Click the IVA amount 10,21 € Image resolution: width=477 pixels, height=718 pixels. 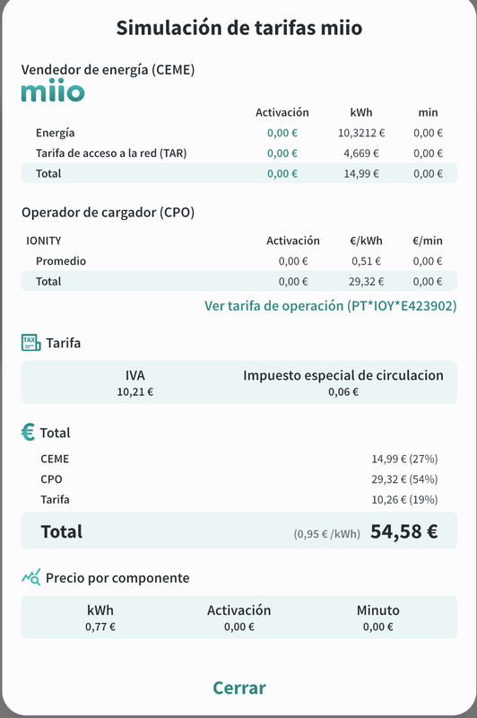click(x=134, y=392)
